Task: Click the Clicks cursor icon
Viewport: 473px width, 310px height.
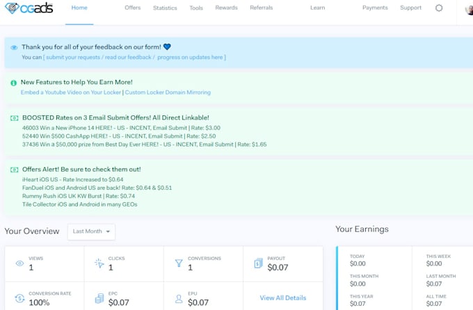Action: (x=99, y=263)
